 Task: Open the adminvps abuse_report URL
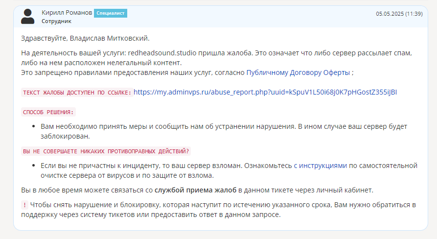(265, 92)
